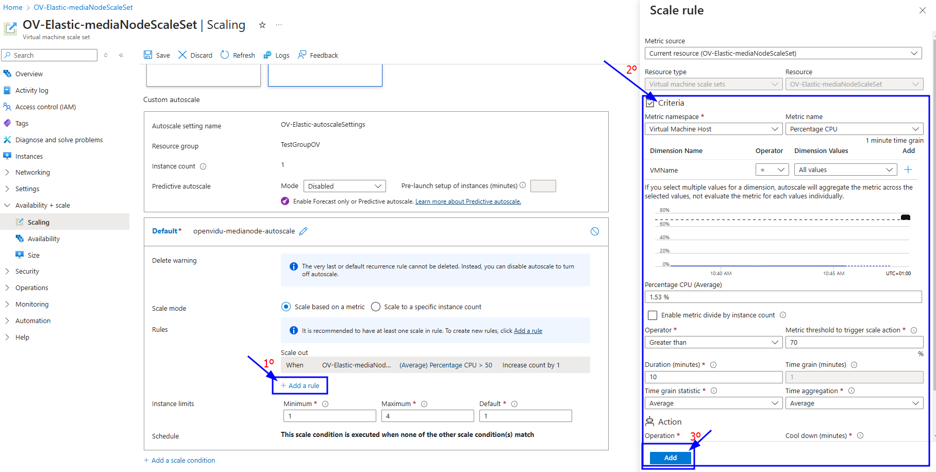
Task: Open Availability in the sidebar
Action: click(x=44, y=239)
